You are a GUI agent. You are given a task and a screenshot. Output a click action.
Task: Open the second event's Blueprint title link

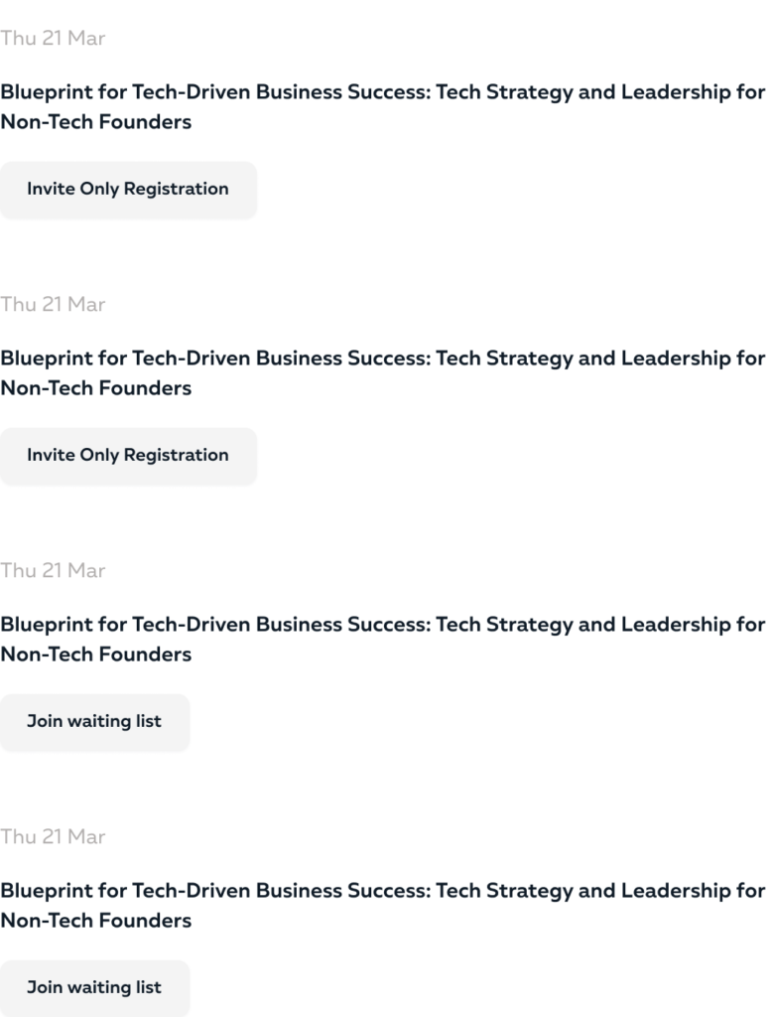pyautogui.click(x=382, y=359)
